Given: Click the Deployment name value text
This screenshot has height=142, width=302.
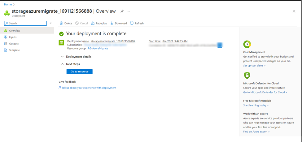Looking at the screenshot, I should point(113,41).
